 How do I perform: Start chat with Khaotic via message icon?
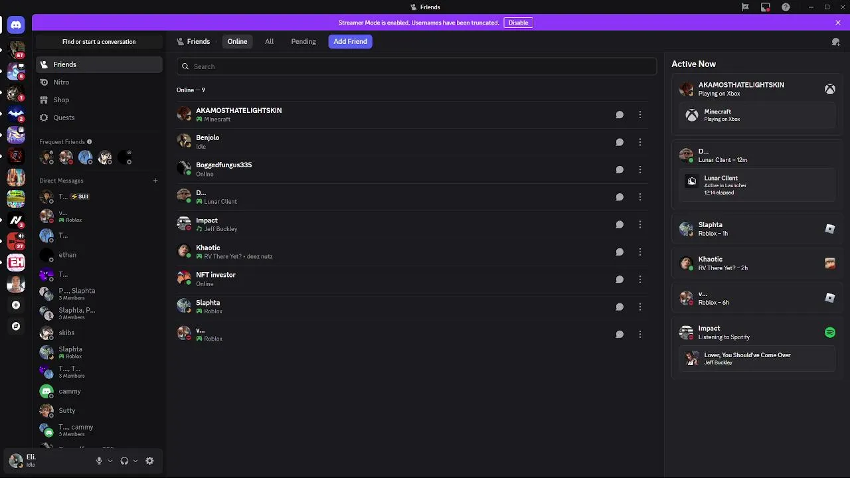pos(620,252)
